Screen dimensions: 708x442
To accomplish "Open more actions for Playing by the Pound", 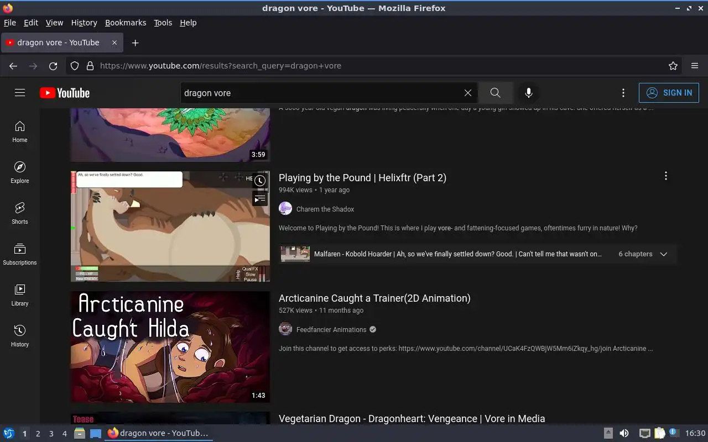I will point(666,176).
